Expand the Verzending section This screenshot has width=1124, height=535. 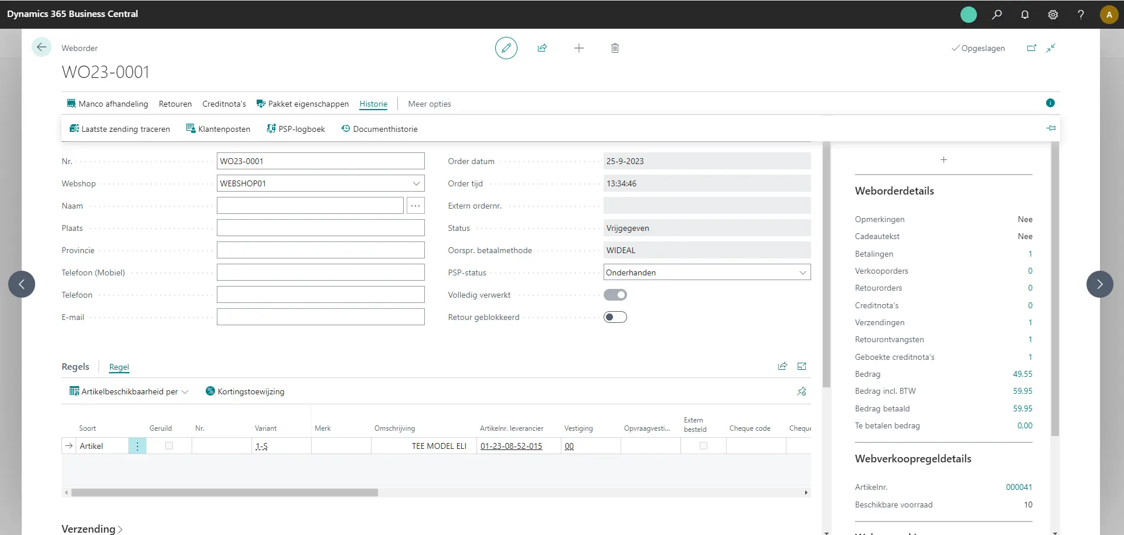(x=92, y=529)
